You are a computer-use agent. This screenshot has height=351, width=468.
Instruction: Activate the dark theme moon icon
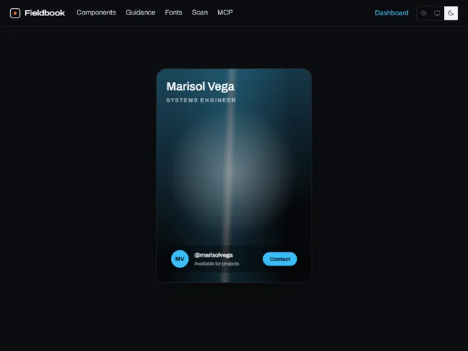coord(450,13)
